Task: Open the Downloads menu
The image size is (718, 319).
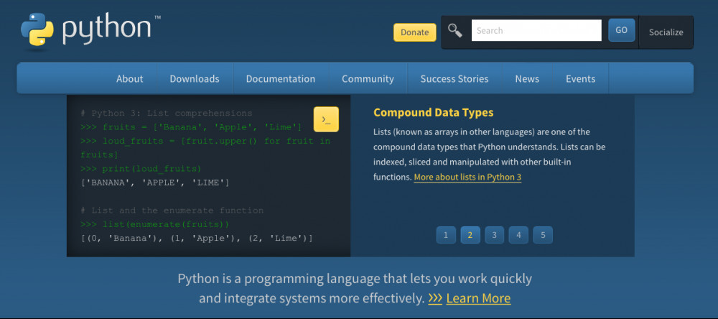Action: (x=195, y=79)
